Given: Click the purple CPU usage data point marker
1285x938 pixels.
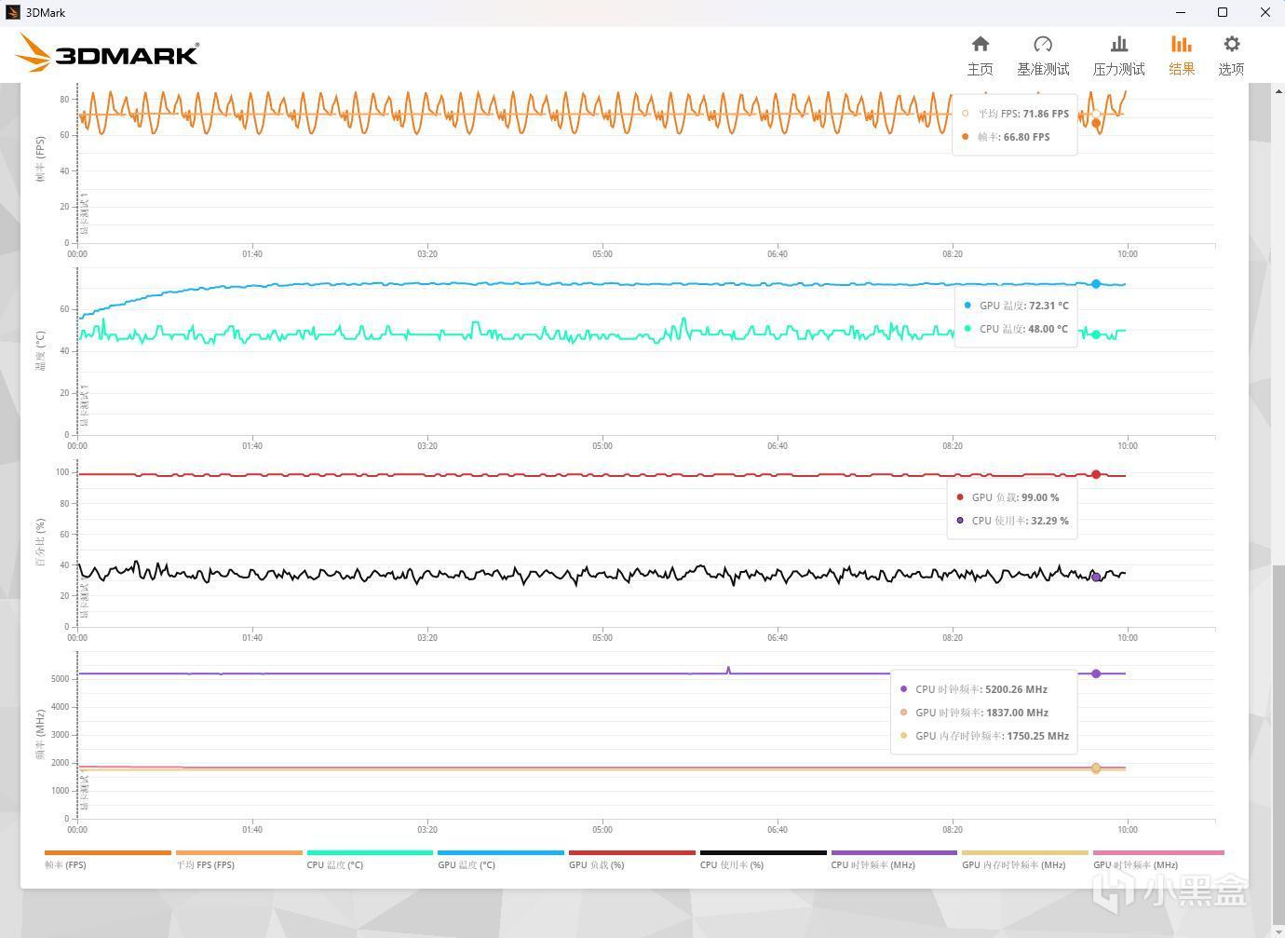Looking at the screenshot, I should [x=1096, y=578].
